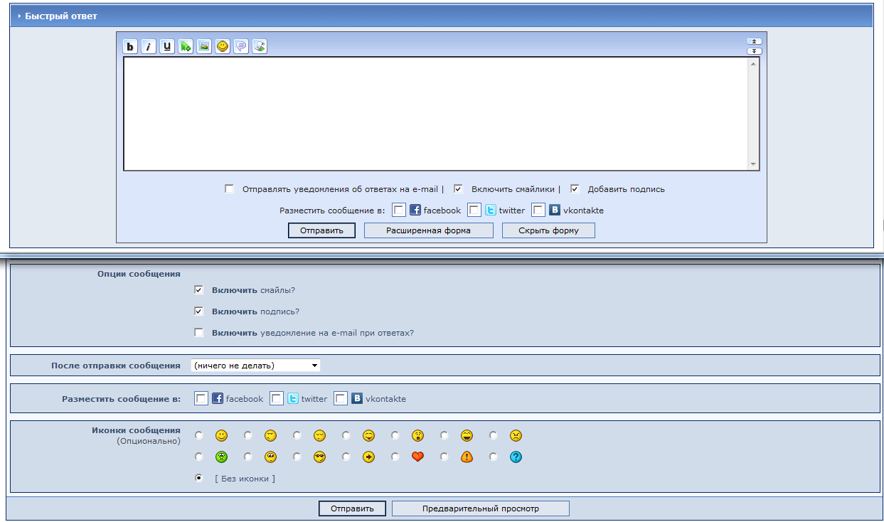Viewport: 884px width, 522px height.
Task: Uncheck "Включить смайлы?" option
Action: (x=199, y=290)
